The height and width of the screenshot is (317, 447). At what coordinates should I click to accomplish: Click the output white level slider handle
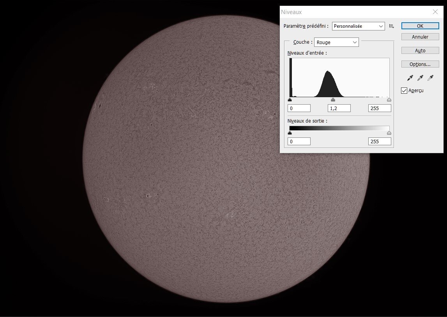389,133
